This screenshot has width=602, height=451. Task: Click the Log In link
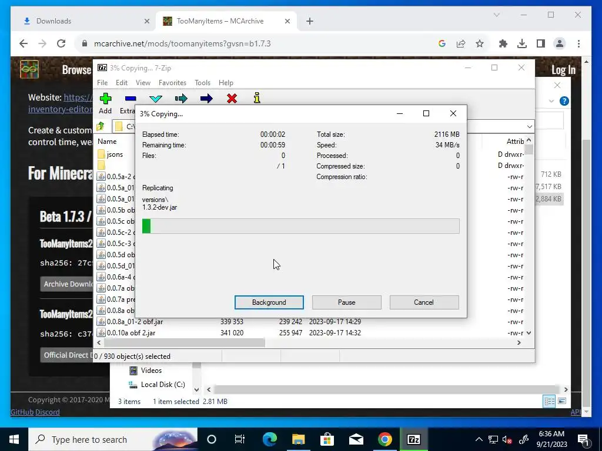(563, 70)
